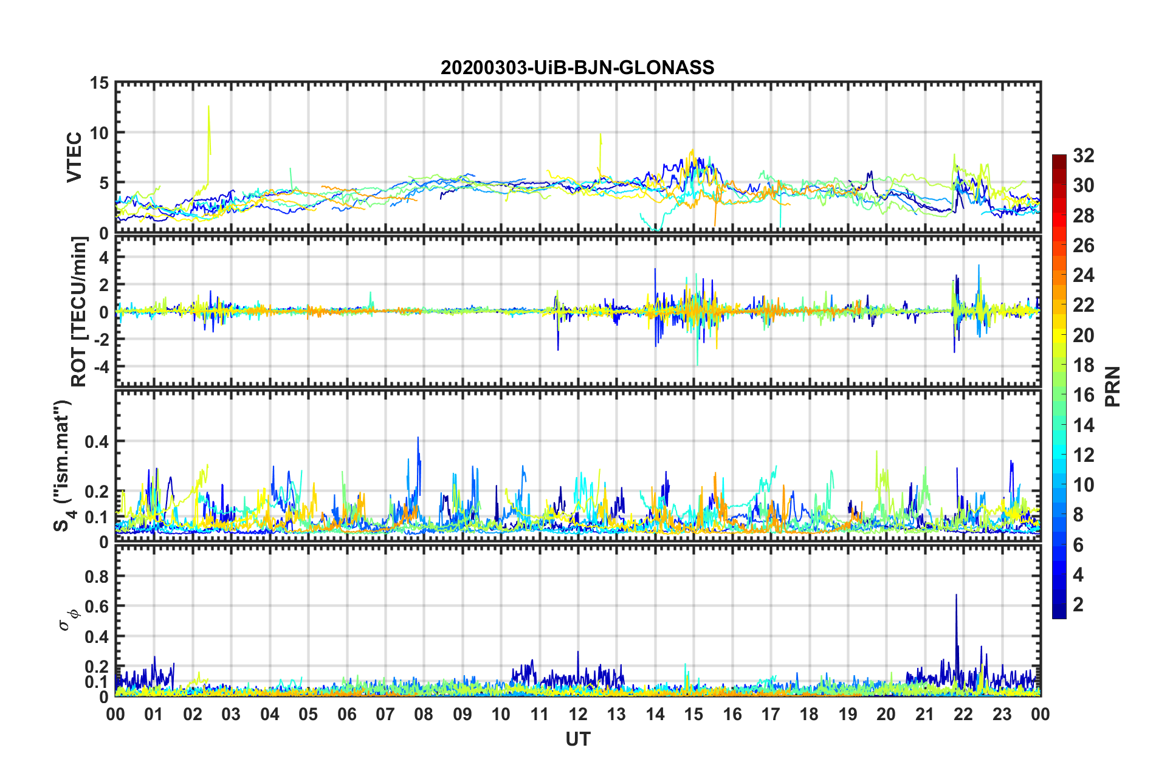Click hour tick 11 on UT axis
Viewport: 1156px width, 773px height.
[540, 714]
